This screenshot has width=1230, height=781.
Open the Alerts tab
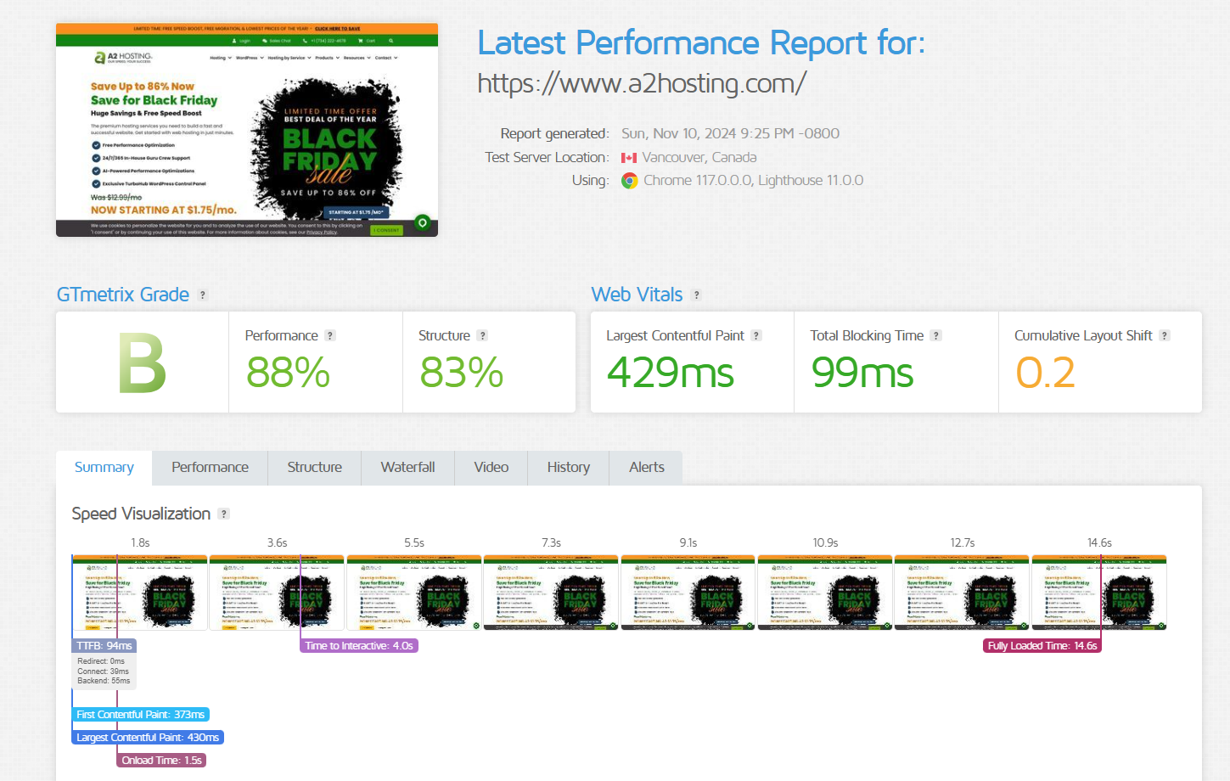[647, 468]
